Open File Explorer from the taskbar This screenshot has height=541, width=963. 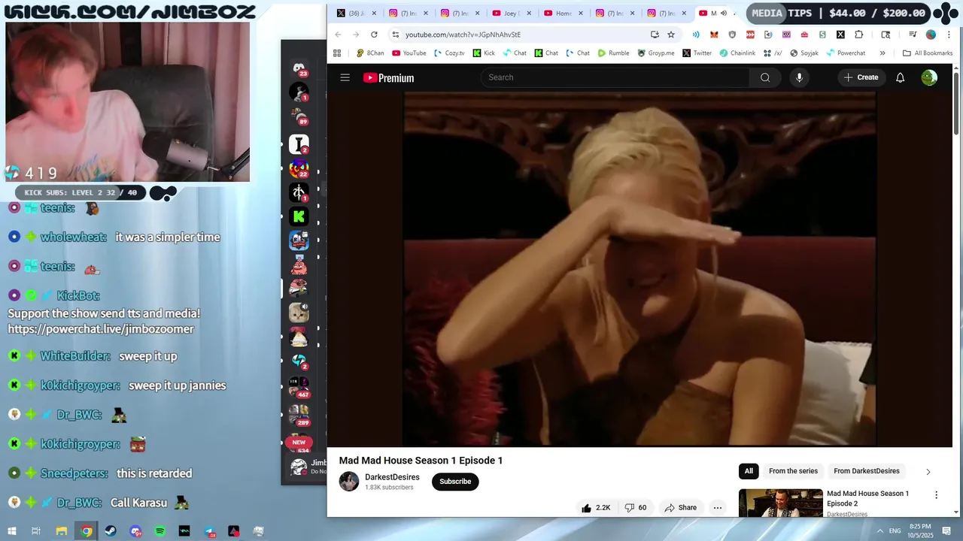[x=62, y=531]
